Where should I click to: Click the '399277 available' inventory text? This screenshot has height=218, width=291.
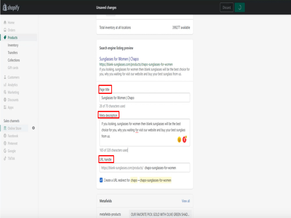[x=181, y=27]
